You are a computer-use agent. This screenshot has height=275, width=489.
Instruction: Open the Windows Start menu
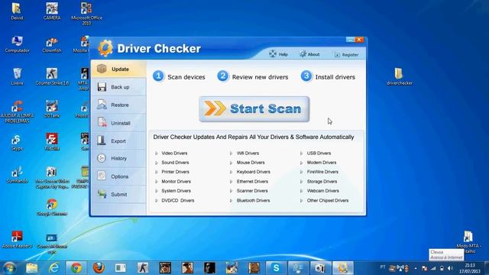[x=9, y=268]
